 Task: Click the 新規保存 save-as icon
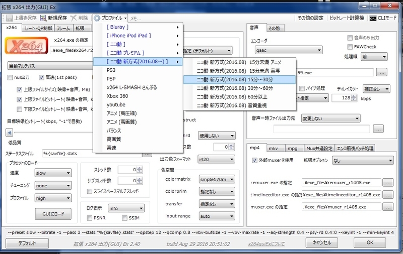tap(43, 18)
